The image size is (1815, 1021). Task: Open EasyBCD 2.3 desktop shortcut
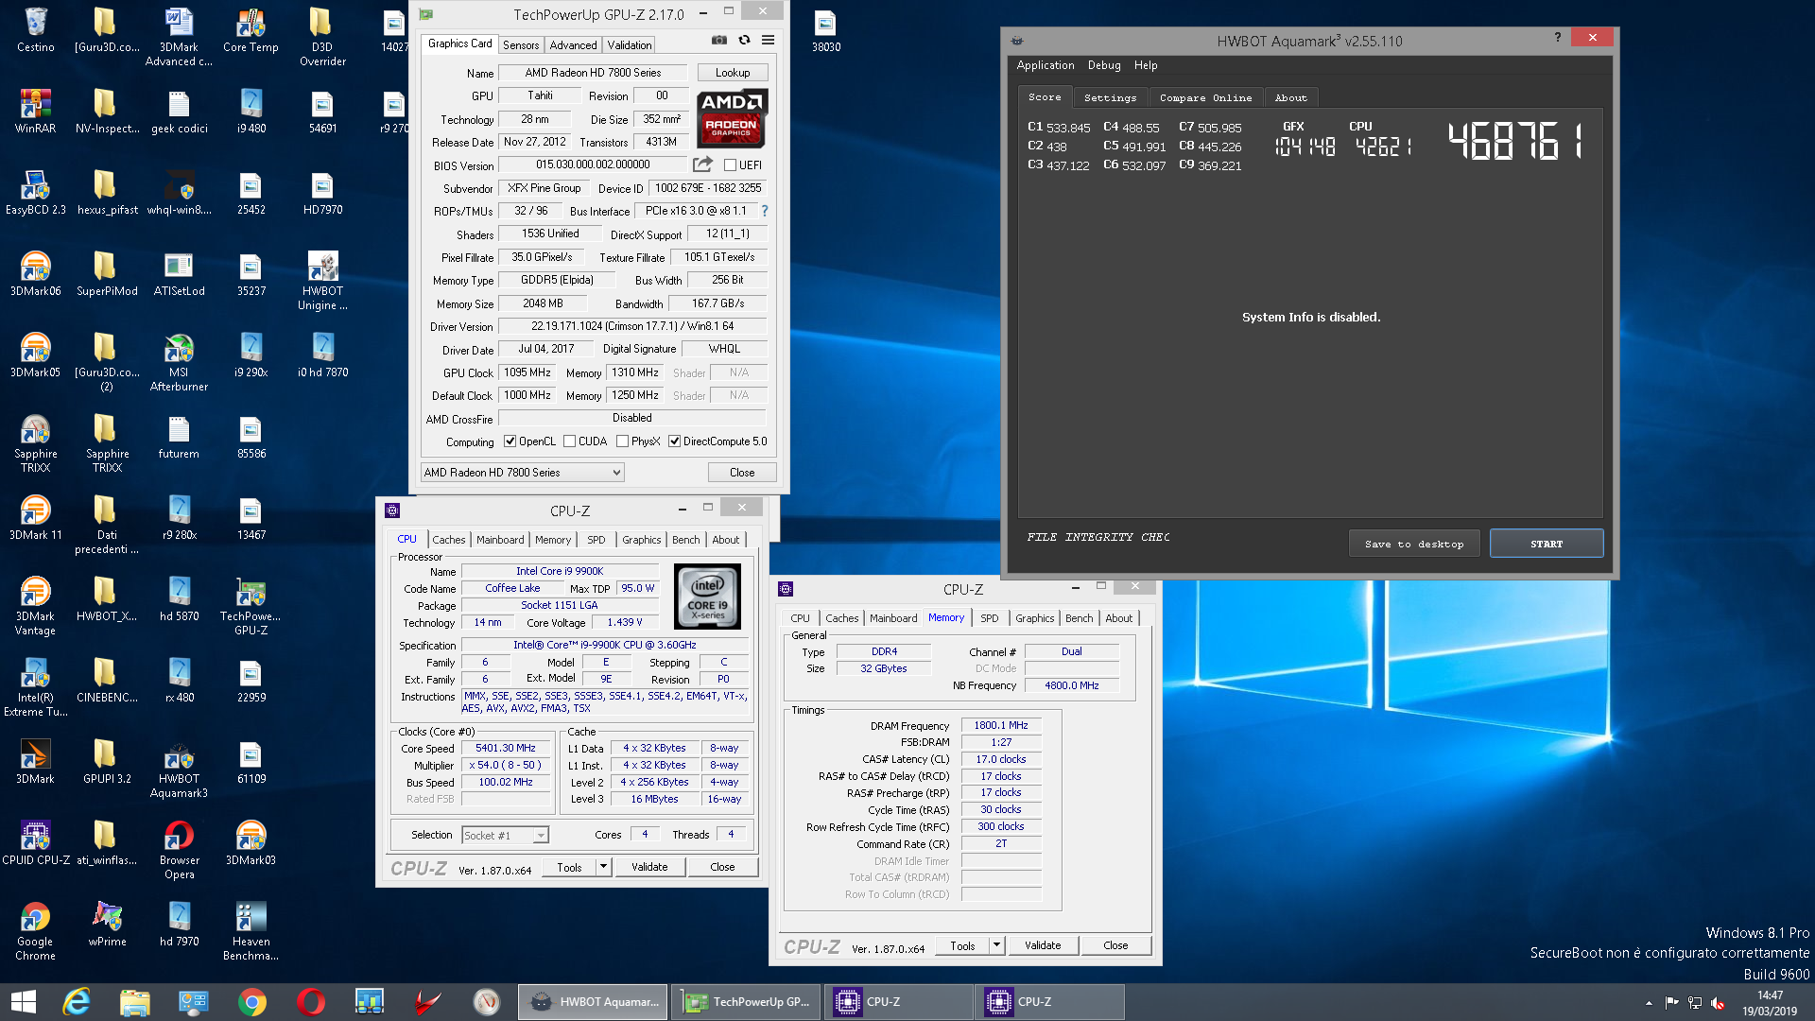pyautogui.click(x=36, y=193)
